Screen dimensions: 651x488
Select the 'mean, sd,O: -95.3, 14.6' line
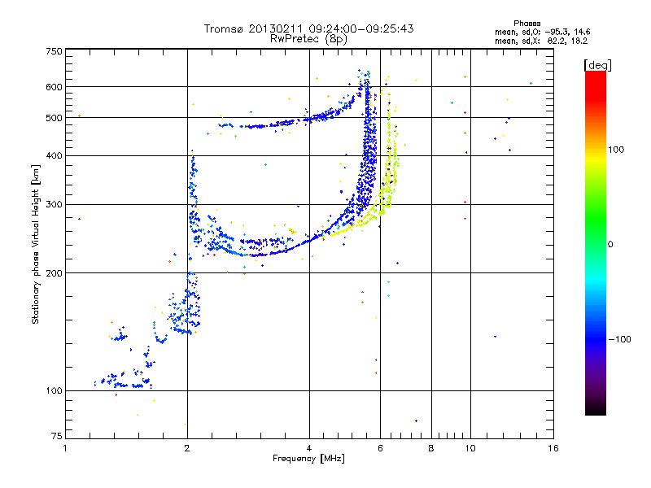point(542,32)
